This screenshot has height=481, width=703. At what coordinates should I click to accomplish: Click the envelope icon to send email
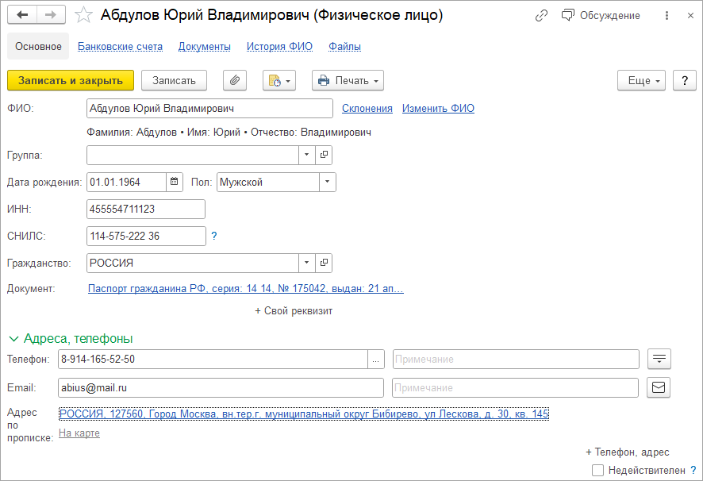658,387
